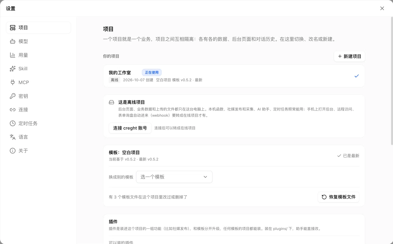Select 定时任务 in the sidebar
393x244 pixels.
point(38,123)
